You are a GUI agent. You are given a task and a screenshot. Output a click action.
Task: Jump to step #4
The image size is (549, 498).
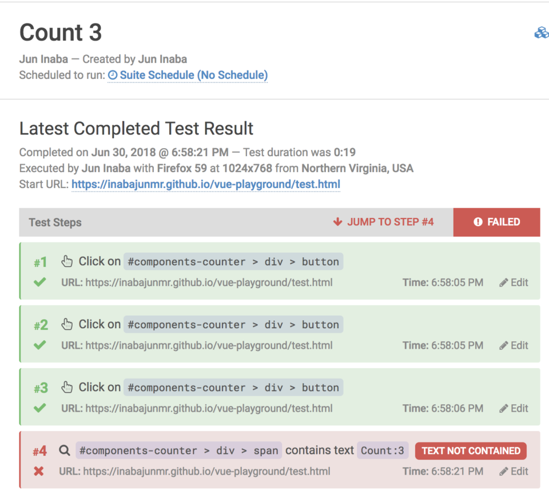[383, 222]
